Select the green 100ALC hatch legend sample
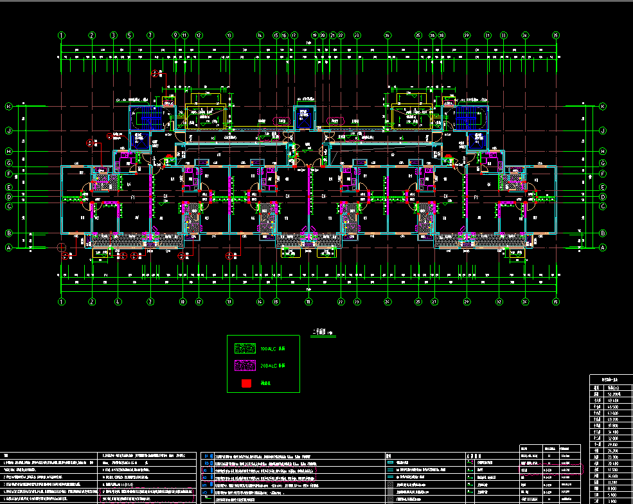Screen dimensions: 633x504 tap(245, 348)
